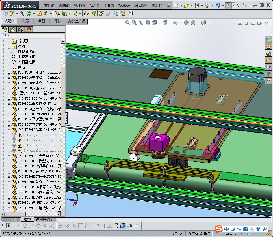
Task: Select the 前视基准面 plane in tree
Action: tap(27, 52)
